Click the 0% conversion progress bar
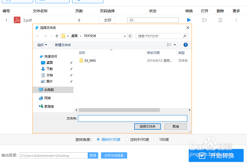 (x=153, y=20)
